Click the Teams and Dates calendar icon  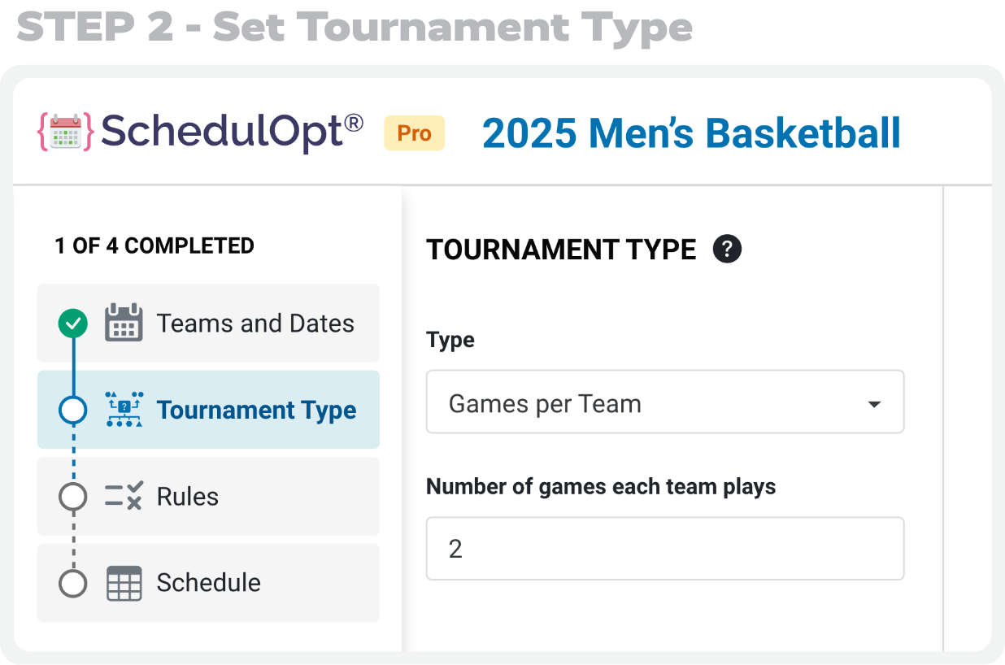[x=124, y=323]
